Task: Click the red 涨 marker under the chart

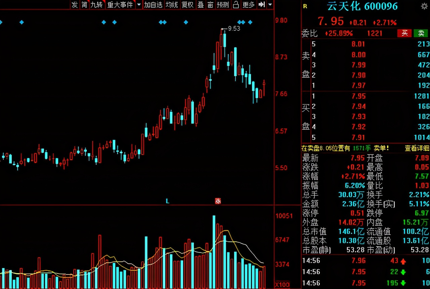Action: pyautogui.click(x=218, y=201)
